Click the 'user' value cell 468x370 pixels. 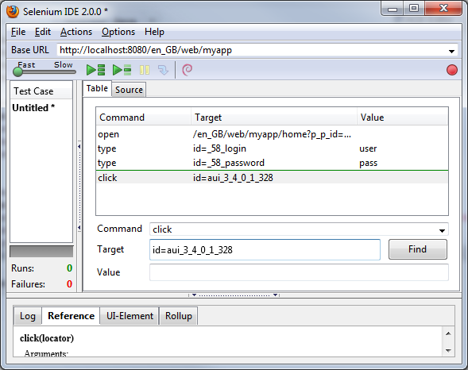368,148
